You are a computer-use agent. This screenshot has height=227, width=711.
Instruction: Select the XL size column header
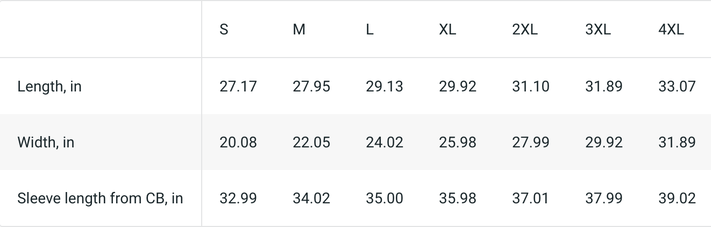pos(447,30)
